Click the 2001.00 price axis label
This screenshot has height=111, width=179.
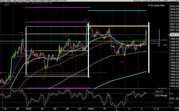coord(174,30)
